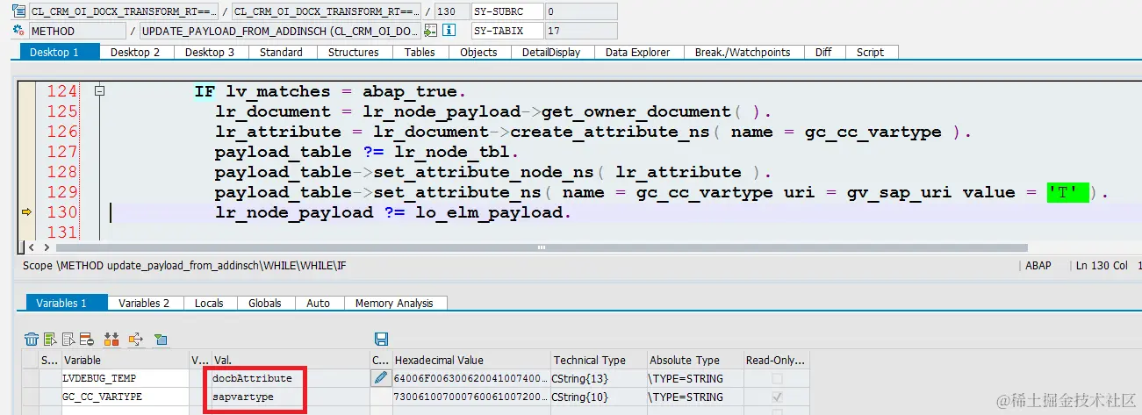1142x415 pixels.
Task: Click the Variable column header
Action: pos(124,360)
